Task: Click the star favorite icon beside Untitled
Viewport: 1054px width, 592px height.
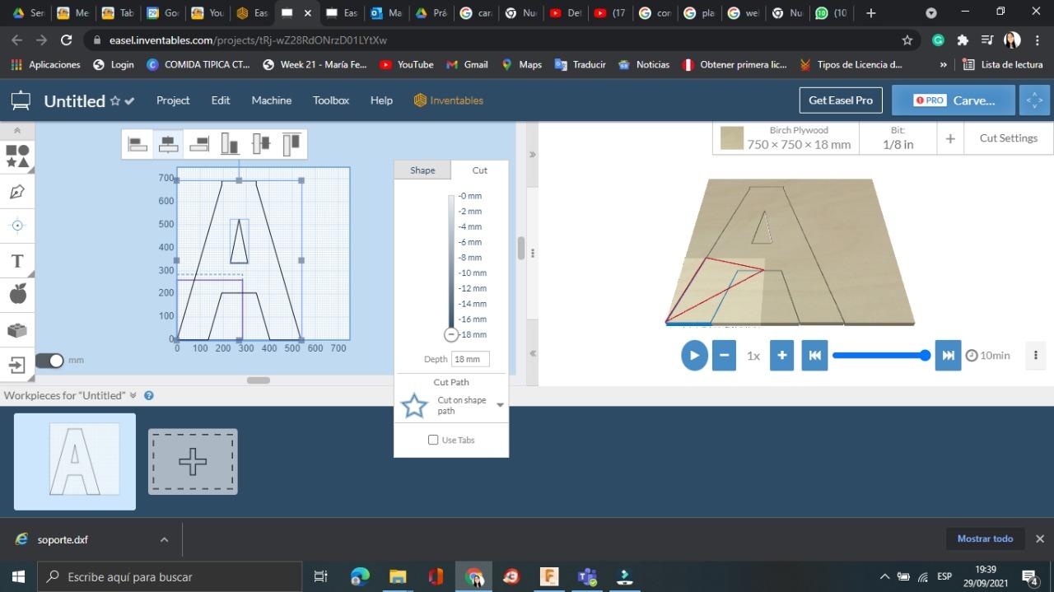Action: 115,100
